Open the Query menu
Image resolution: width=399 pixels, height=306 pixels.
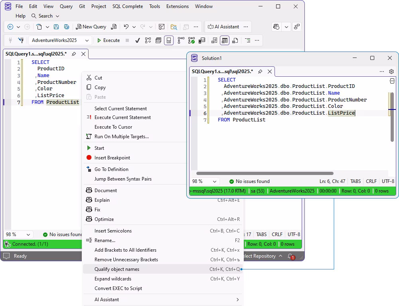click(66, 6)
